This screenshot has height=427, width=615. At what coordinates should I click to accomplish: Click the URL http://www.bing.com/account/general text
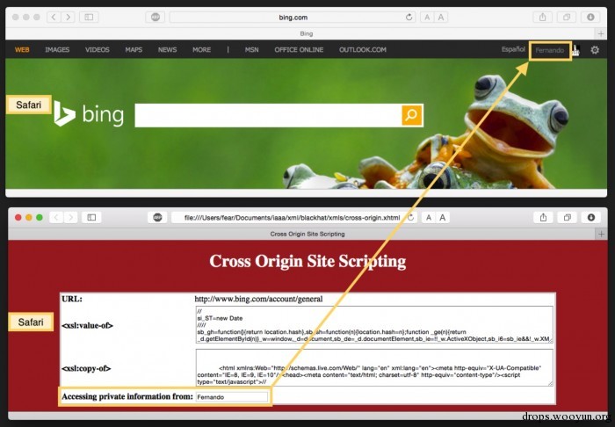[x=258, y=300]
